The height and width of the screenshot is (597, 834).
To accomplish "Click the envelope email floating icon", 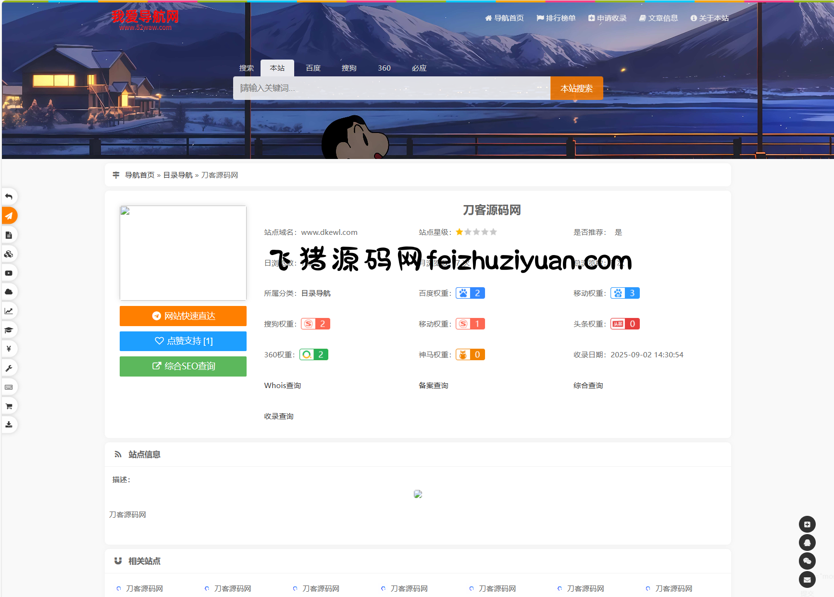I will point(807,580).
